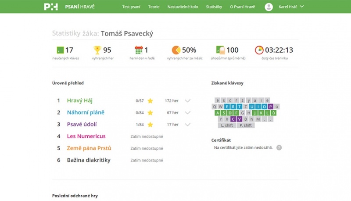
Task: Click the green learned keys icon
Action: pyautogui.click(x=60, y=50)
